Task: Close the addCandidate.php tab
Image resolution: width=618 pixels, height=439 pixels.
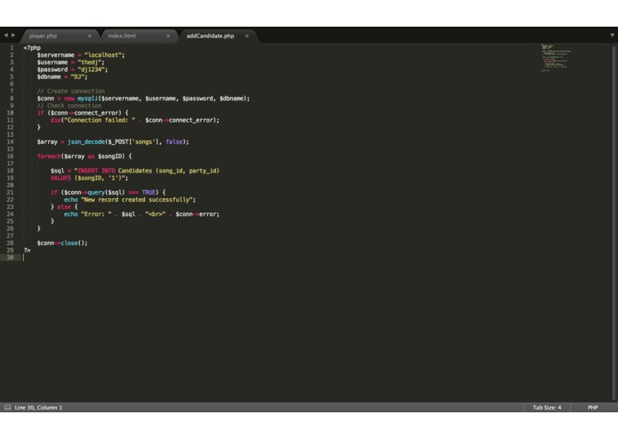Action: pyautogui.click(x=246, y=36)
